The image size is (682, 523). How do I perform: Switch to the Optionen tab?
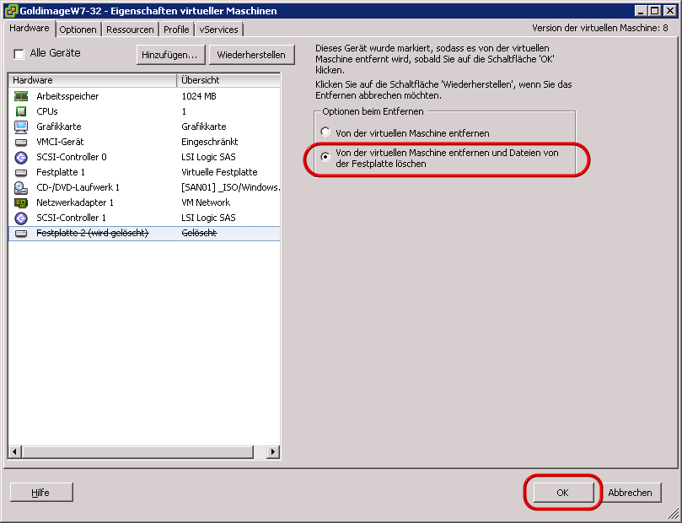click(x=78, y=30)
